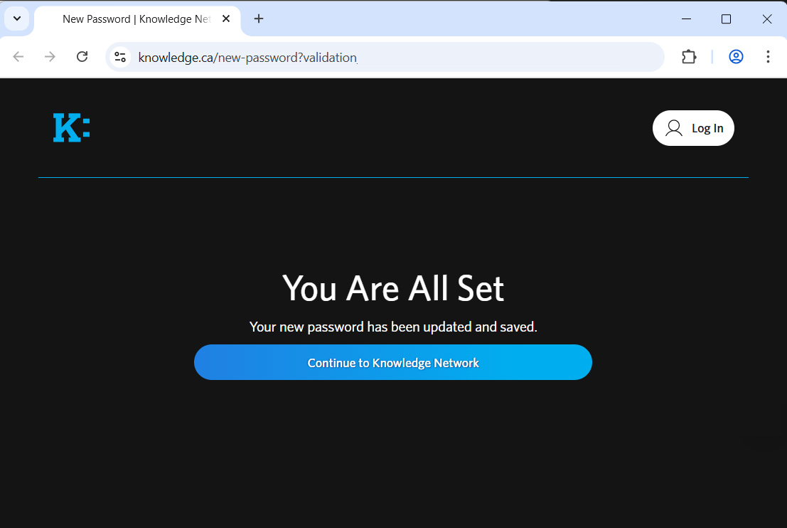Open a new browser tab
This screenshot has width=787, height=528.
click(259, 19)
